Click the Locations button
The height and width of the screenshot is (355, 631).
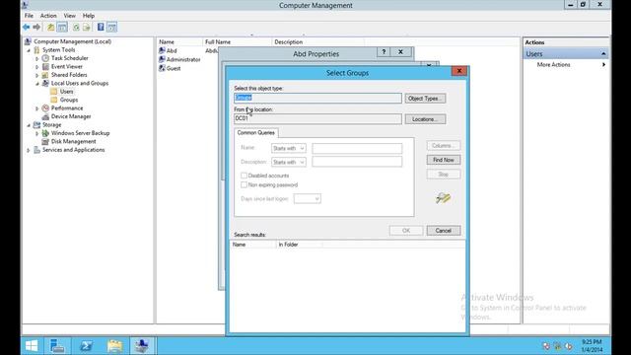(x=425, y=119)
